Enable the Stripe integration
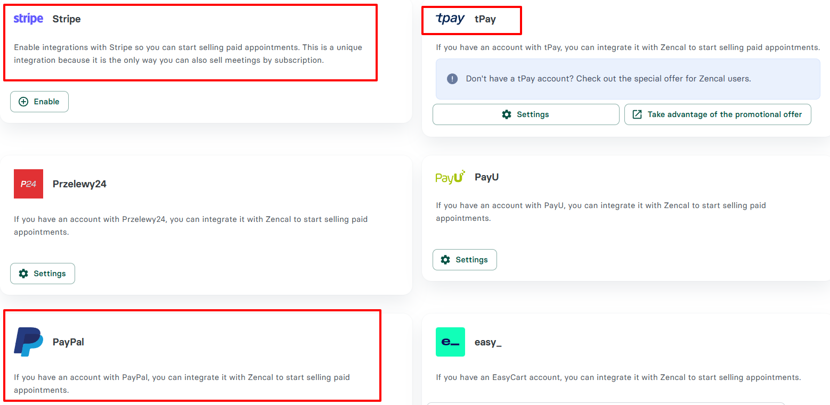The width and height of the screenshot is (830, 405). (x=39, y=102)
